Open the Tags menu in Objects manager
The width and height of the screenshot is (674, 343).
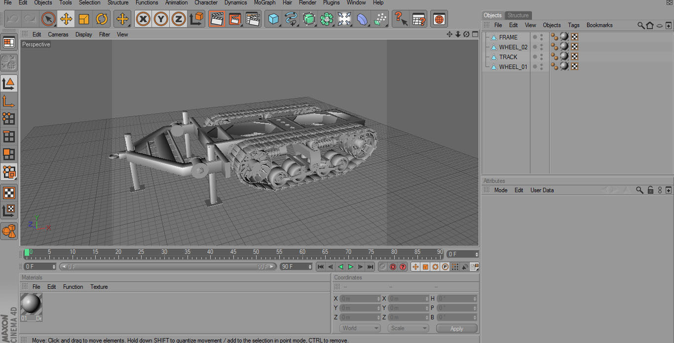pos(573,25)
